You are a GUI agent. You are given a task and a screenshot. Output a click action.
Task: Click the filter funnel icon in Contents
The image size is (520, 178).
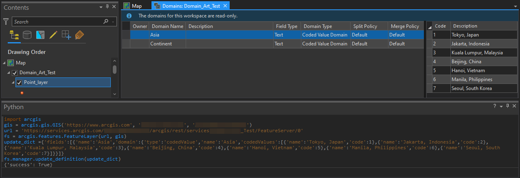pos(6,21)
